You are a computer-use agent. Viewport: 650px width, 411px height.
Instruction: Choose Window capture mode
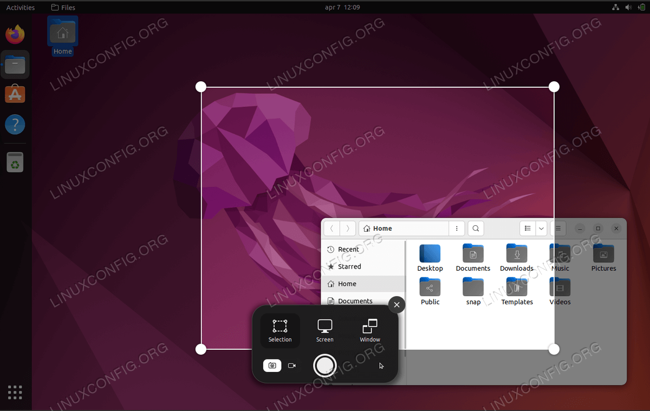click(370, 330)
